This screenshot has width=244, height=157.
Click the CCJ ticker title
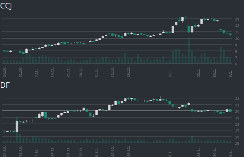tap(6, 6)
